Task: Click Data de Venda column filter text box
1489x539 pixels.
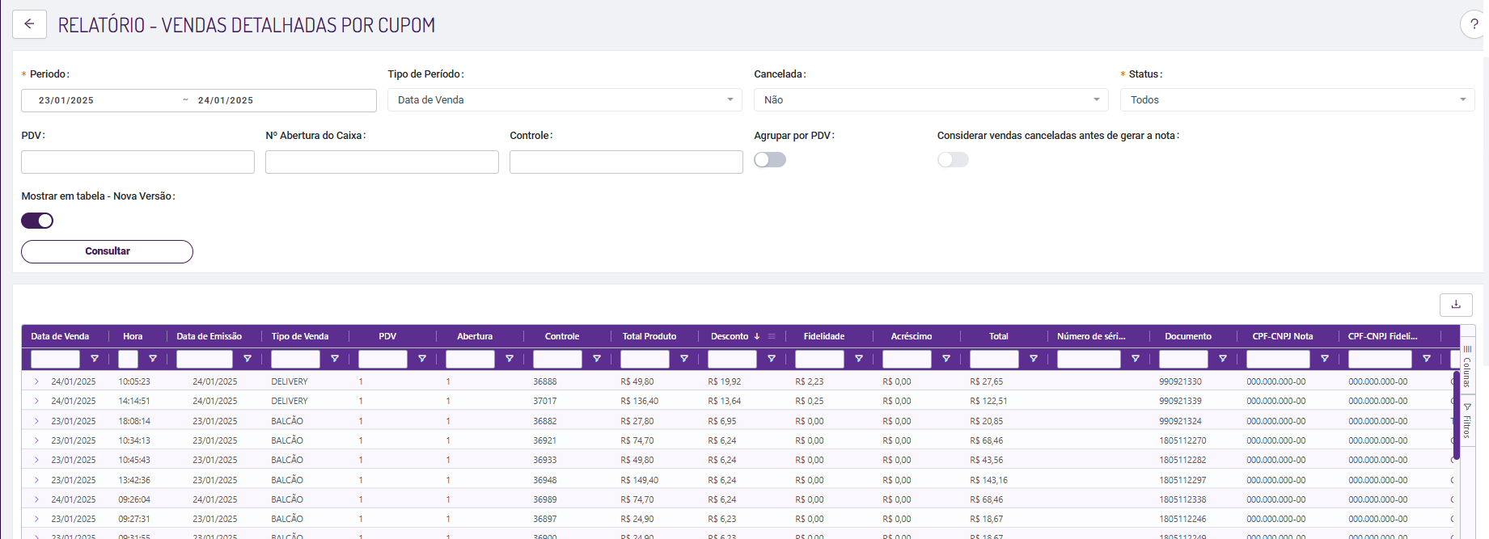Action: tap(55, 359)
